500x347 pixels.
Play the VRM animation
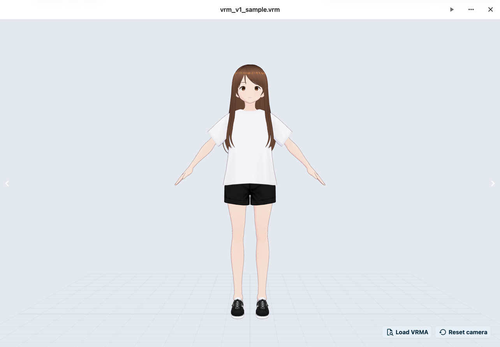pyautogui.click(x=452, y=9)
